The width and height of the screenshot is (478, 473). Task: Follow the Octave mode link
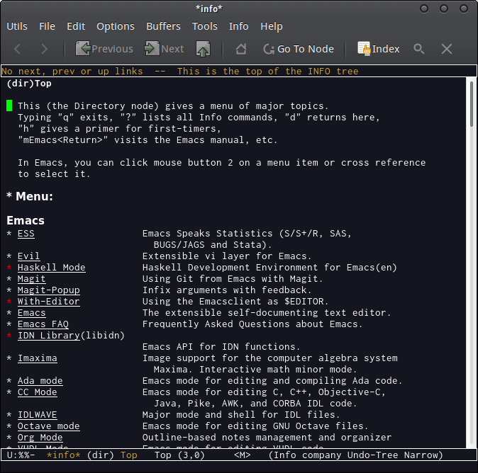49,426
